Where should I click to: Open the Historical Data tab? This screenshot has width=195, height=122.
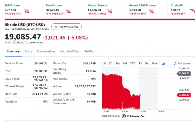click(x=70, y=52)
